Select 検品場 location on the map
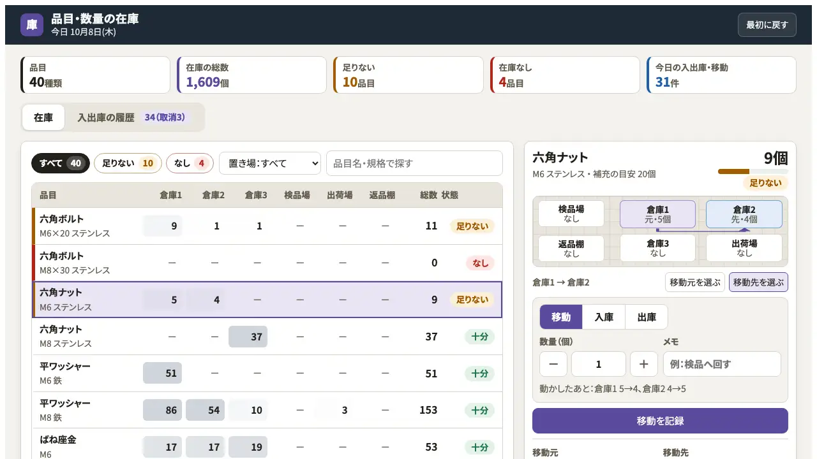This screenshot has height=459, width=817. coord(571,214)
